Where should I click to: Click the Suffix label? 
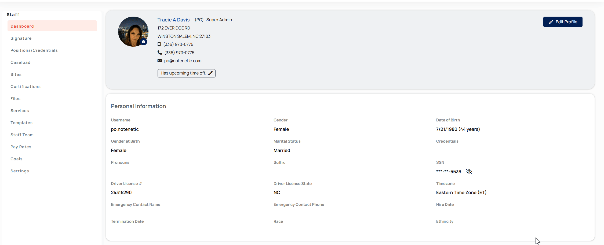pos(279,162)
